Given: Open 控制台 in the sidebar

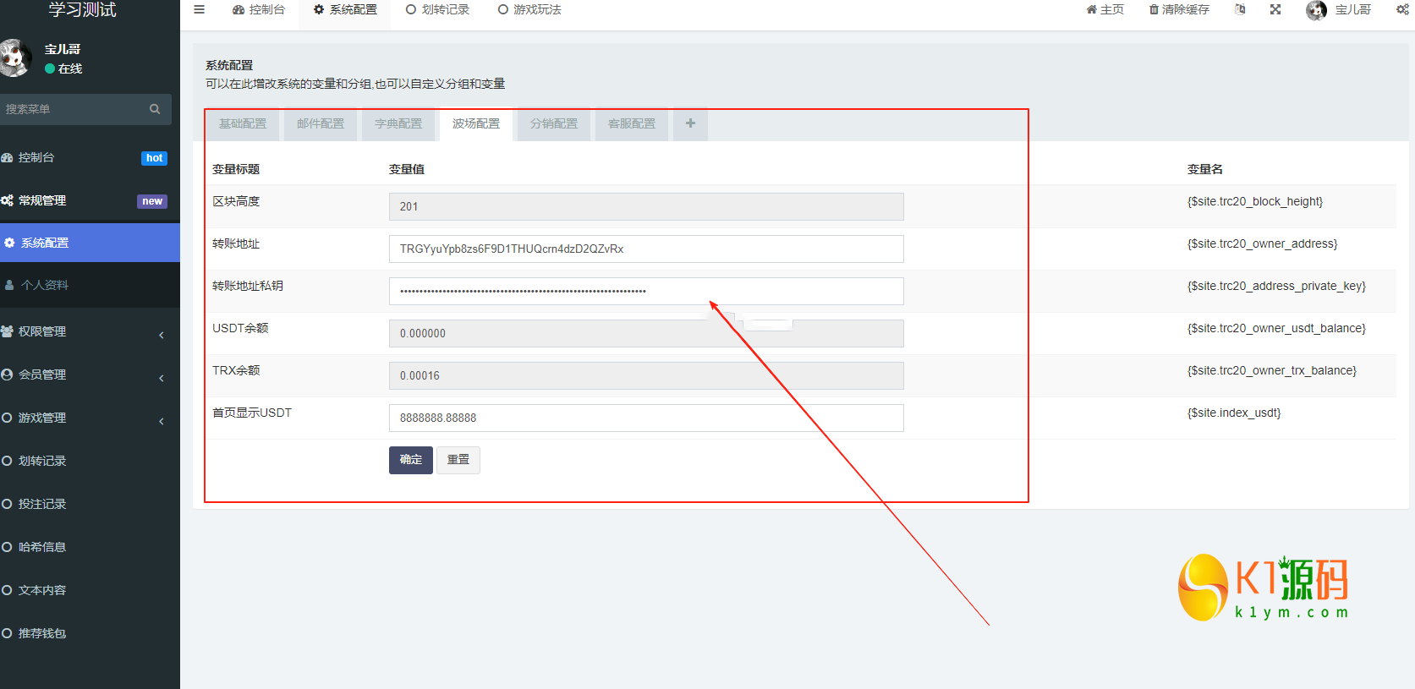Looking at the screenshot, I should tap(90, 158).
